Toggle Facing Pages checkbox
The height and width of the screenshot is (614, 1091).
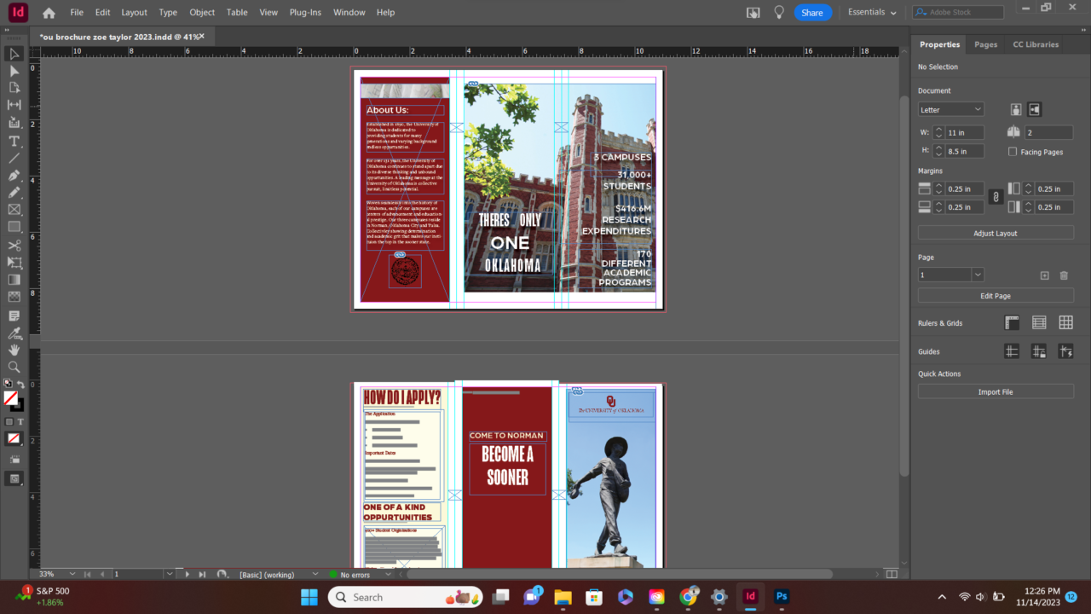(x=1013, y=152)
